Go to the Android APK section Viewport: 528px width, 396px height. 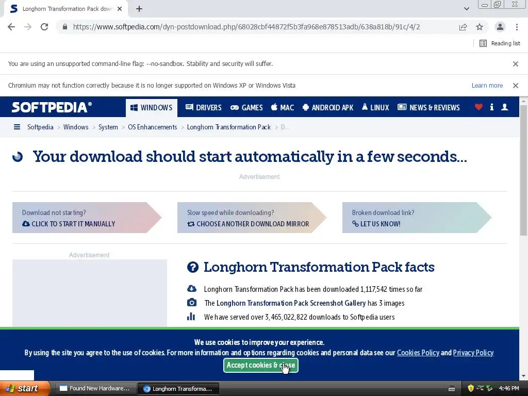pyautogui.click(x=328, y=107)
